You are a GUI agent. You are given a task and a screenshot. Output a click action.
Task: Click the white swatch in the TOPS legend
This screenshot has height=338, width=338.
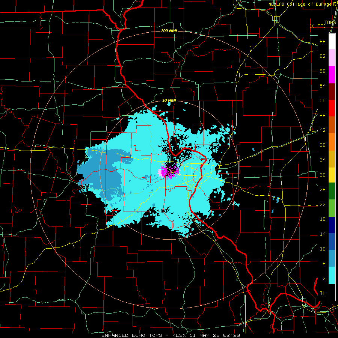click(x=332, y=41)
